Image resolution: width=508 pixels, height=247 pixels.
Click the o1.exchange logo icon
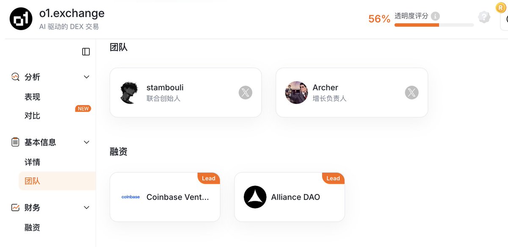coord(21,19)
